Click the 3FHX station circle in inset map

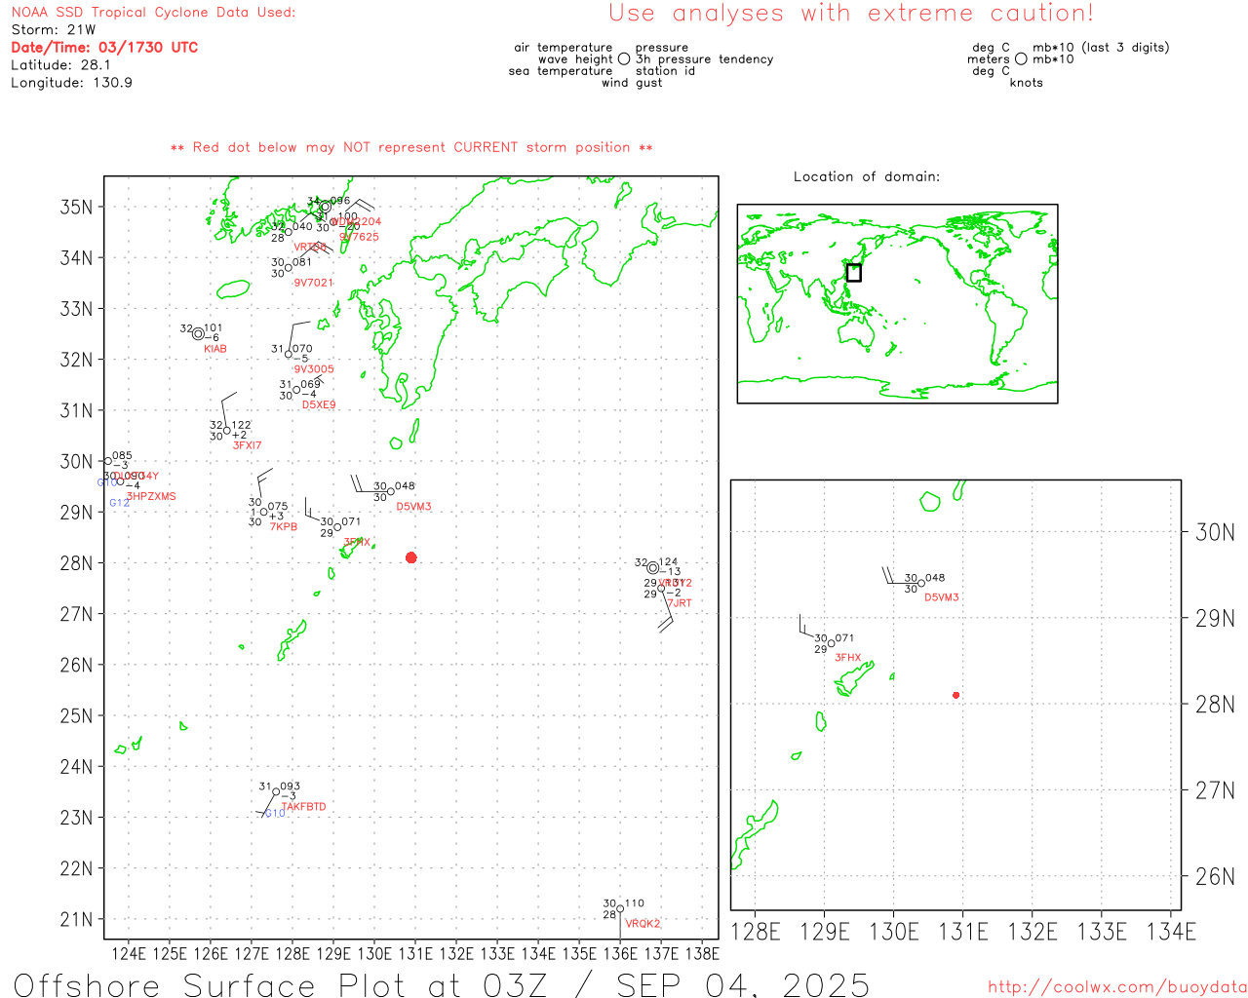[831, 643]
